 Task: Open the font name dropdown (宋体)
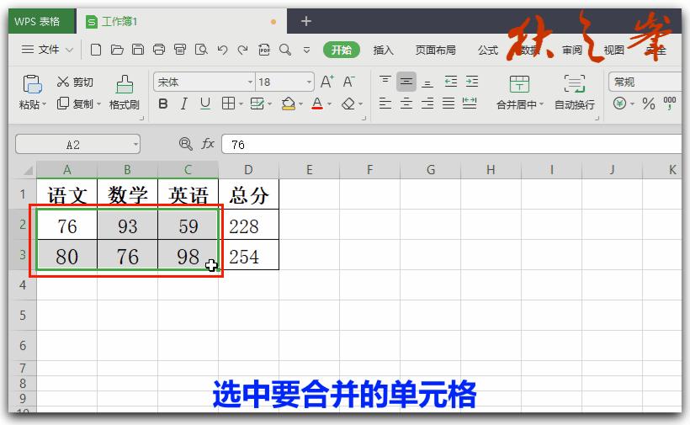point(250,82)
